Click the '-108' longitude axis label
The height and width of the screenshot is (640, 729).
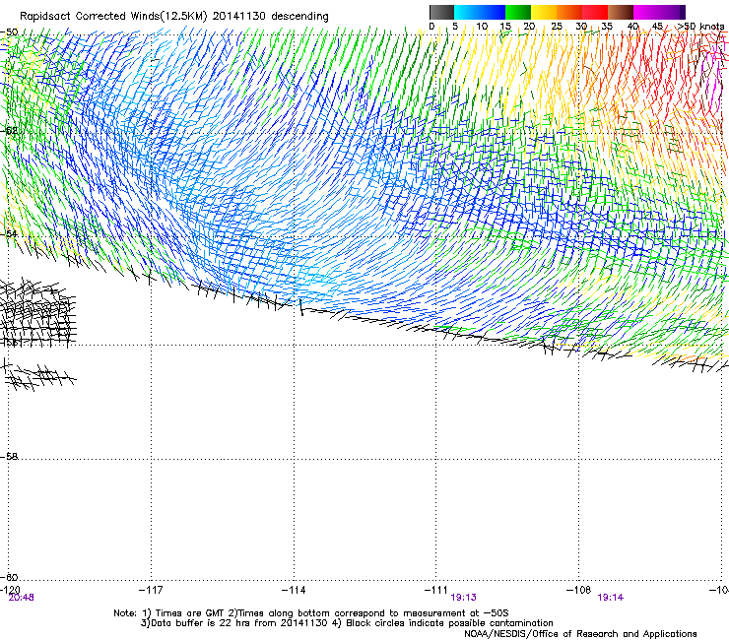tap(579, 590)
